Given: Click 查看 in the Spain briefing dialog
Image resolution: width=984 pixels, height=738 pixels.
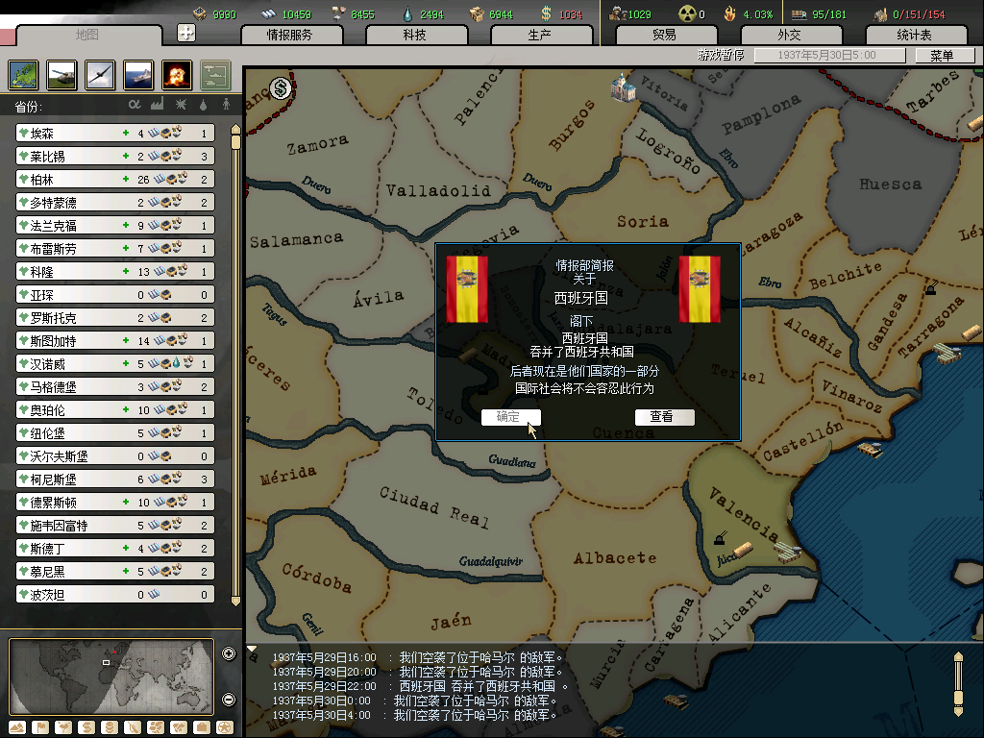Looking at the screenshot, I should click(x=664, y=417).
